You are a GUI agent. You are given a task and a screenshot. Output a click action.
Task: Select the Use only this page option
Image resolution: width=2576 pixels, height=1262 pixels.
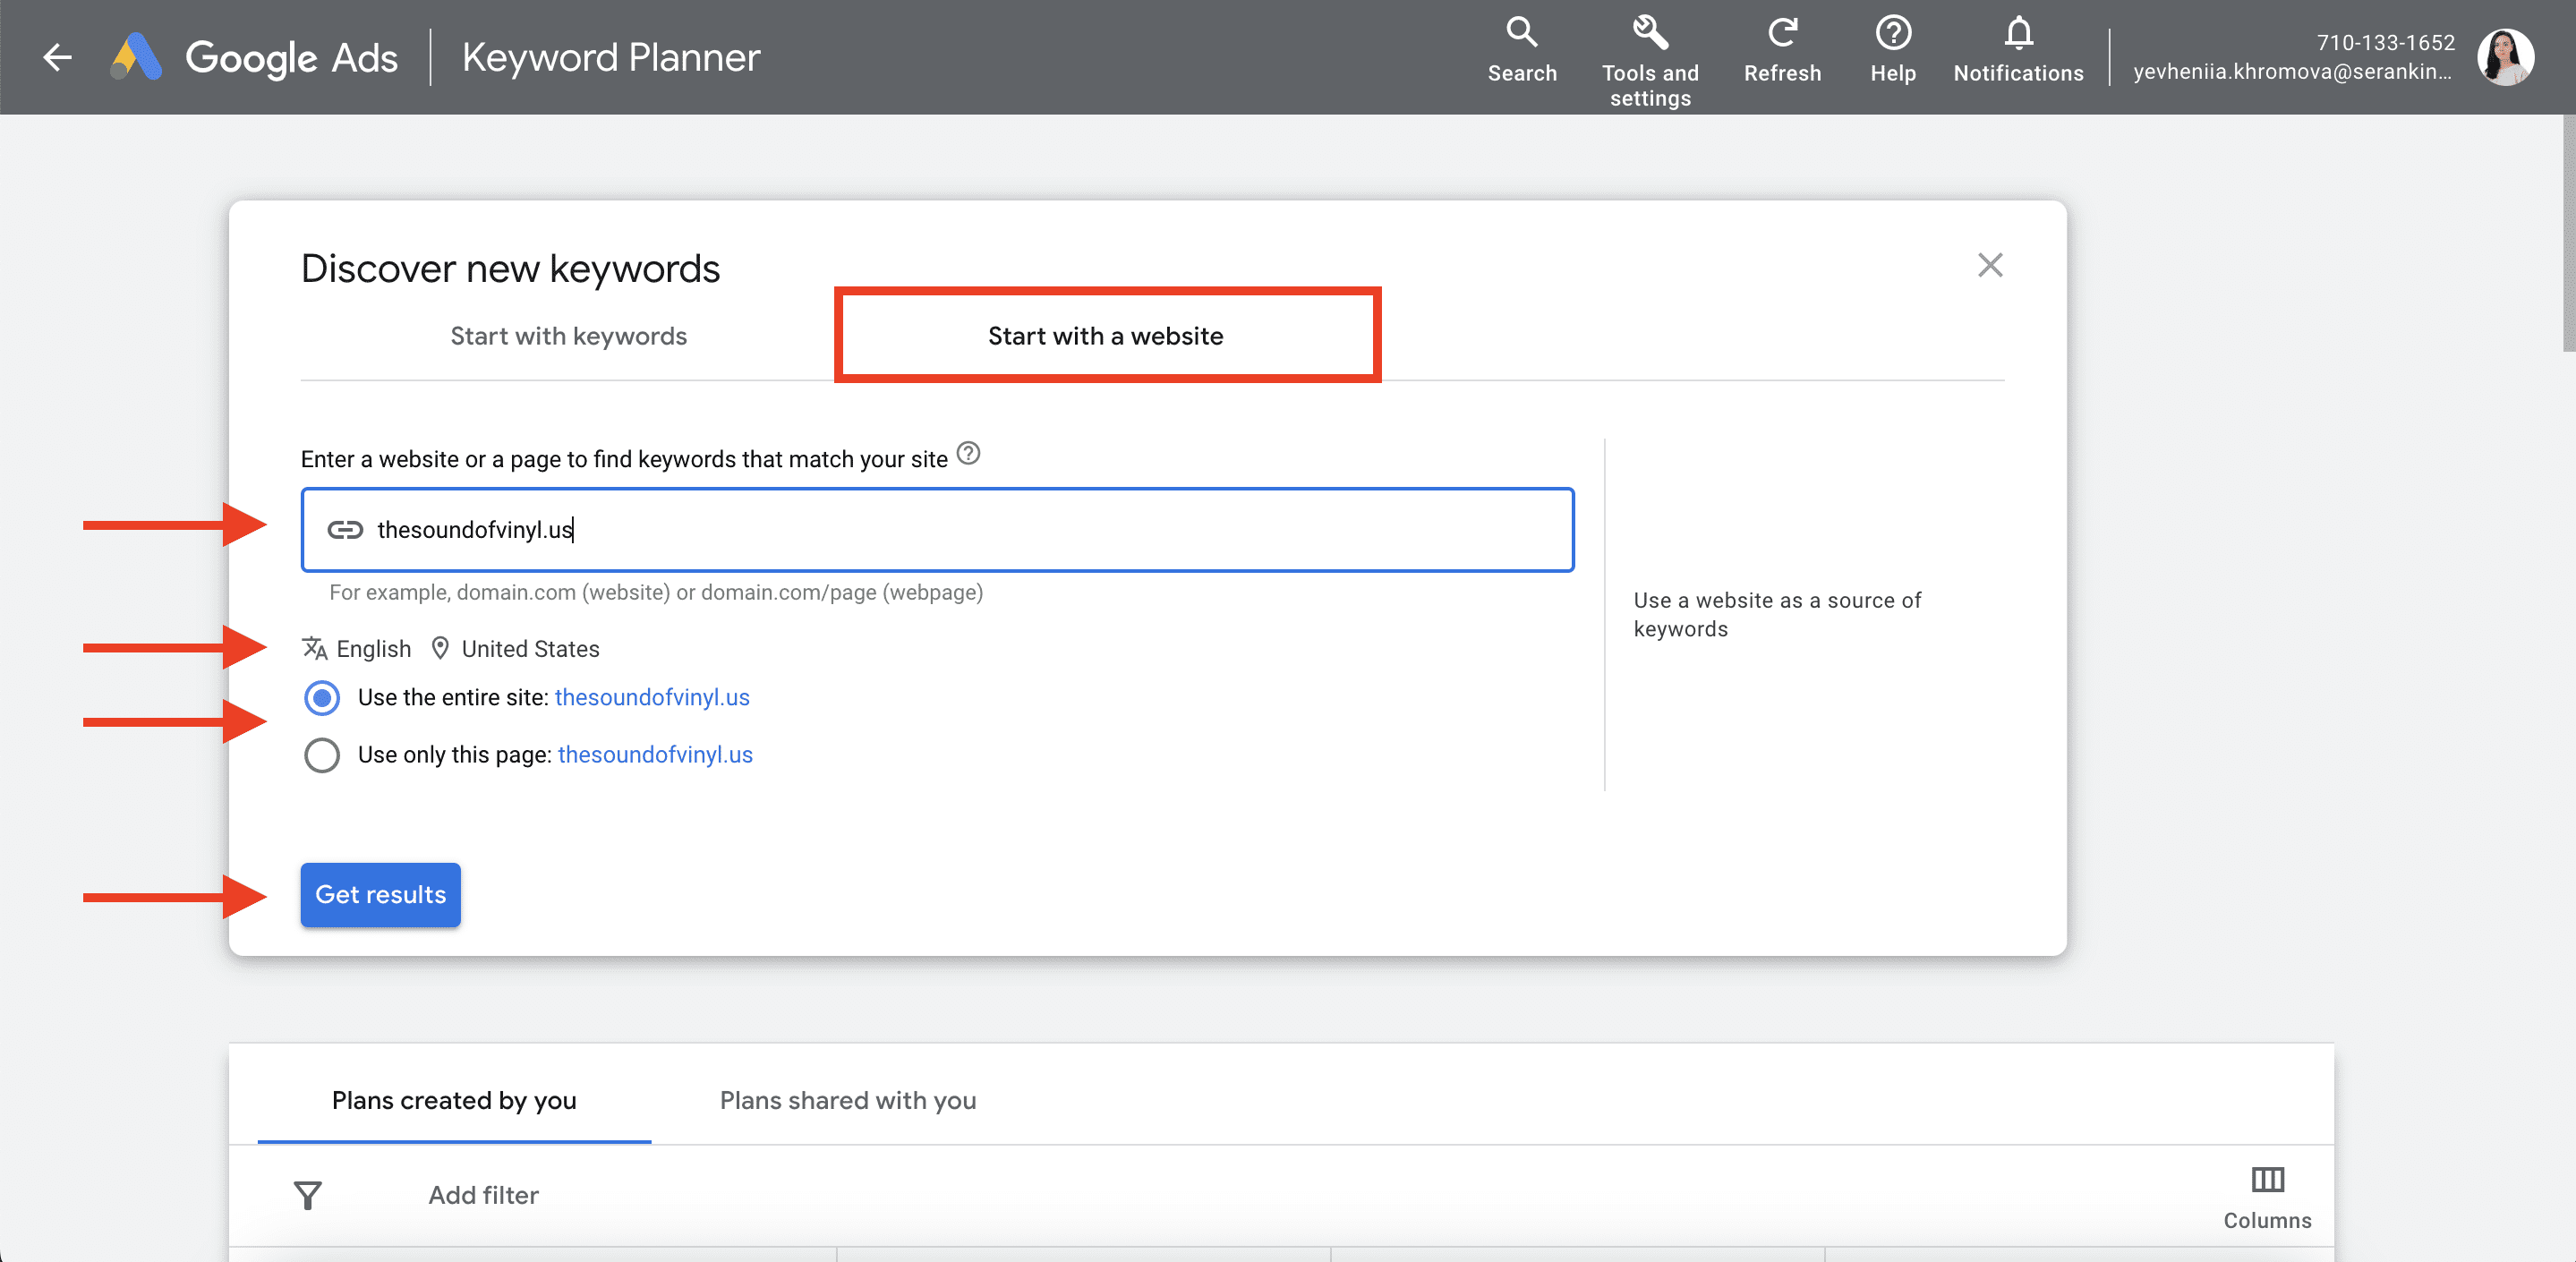coord(321,755)
